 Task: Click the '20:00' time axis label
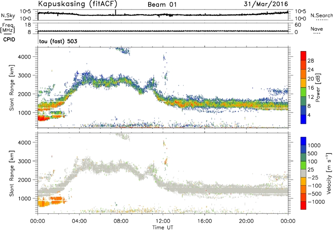coord(246,221)
